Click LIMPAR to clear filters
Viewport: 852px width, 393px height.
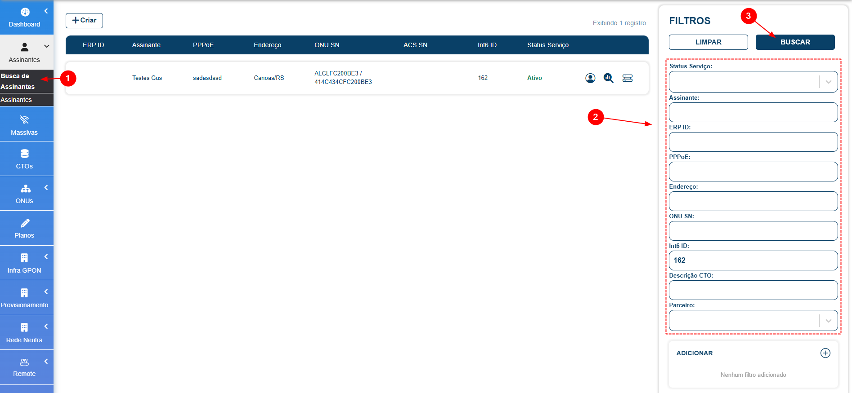(x=708, y=42)
